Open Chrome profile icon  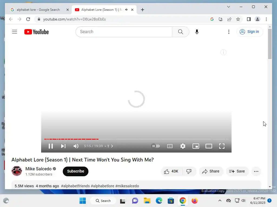[x=258, y=19]
